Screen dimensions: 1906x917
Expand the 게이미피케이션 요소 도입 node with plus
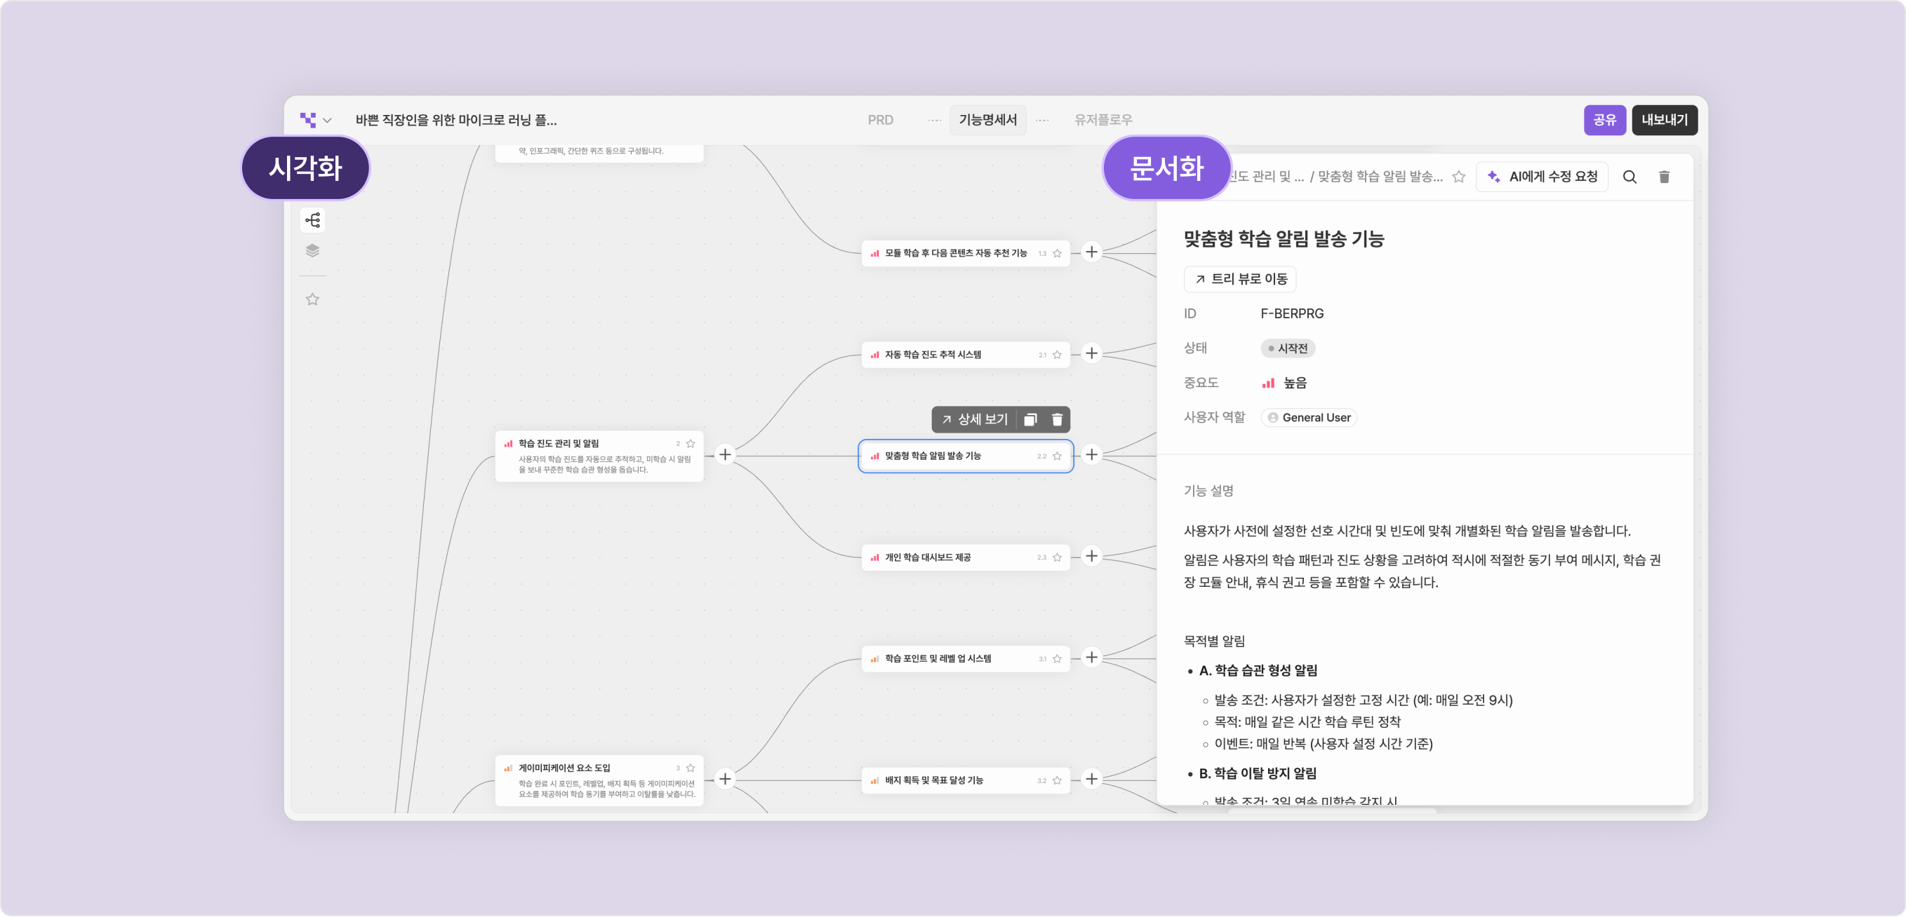pyautogui.click(x=724, y=779)
